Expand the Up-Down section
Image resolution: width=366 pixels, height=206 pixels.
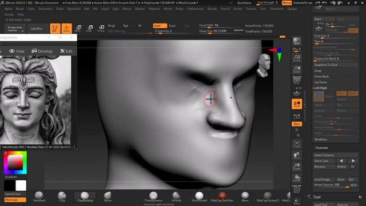tap(320, 82)
